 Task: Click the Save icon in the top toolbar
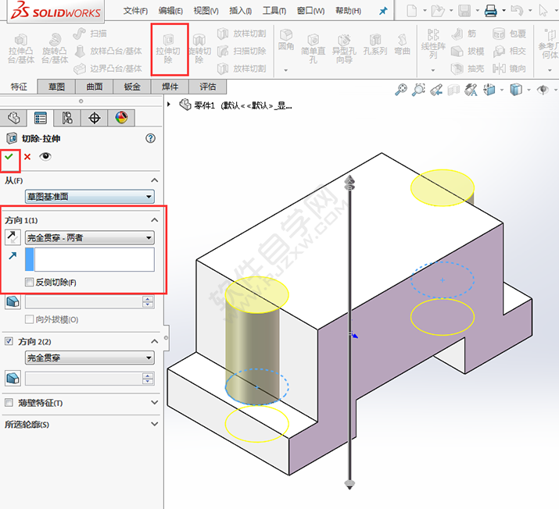tap(464, 11)
